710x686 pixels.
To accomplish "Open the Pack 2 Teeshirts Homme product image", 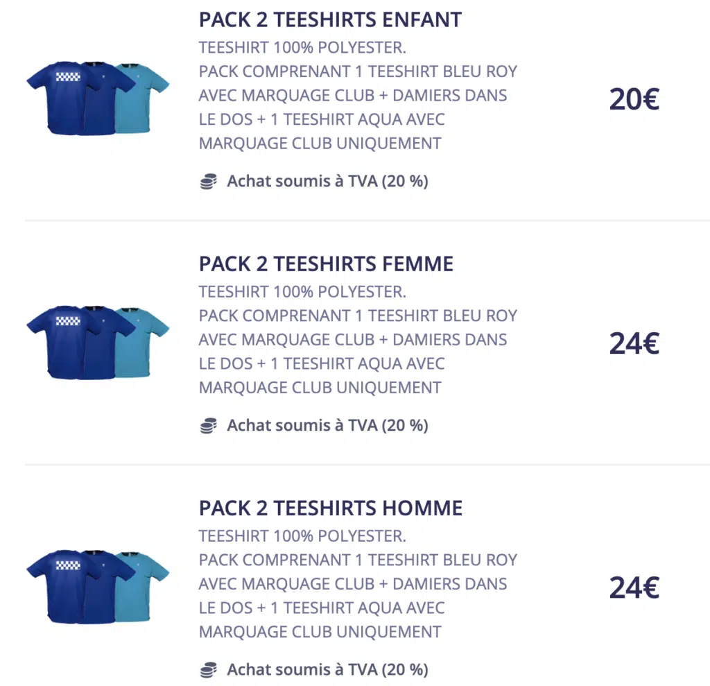I will [x=98, y=586].
